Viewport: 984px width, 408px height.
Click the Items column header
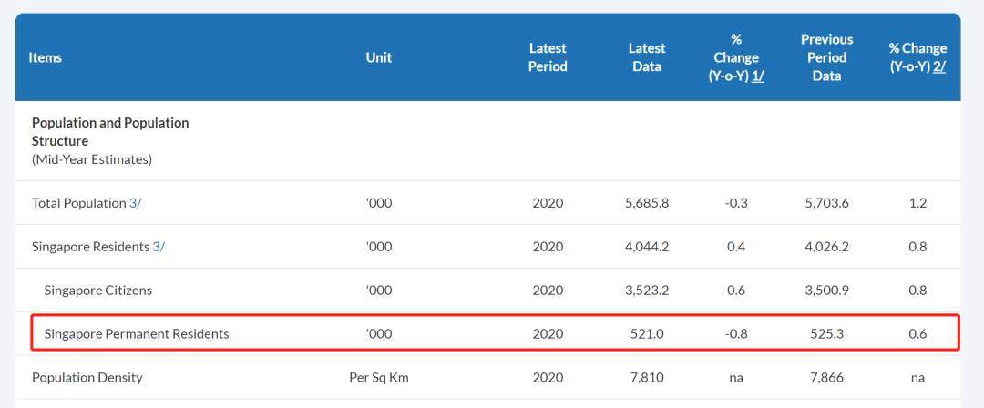(46, 57)
